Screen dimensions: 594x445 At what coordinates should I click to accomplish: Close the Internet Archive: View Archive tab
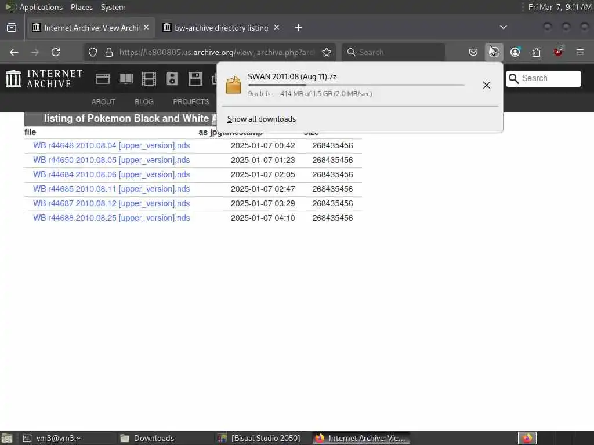click(x=146, y=27)
